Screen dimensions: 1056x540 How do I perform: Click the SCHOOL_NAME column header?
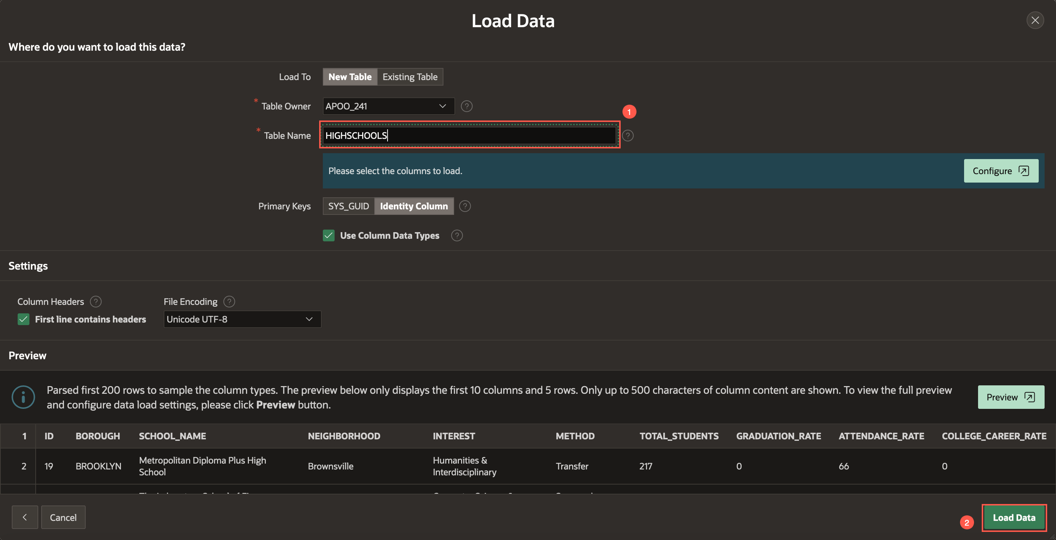click(172, 436)
